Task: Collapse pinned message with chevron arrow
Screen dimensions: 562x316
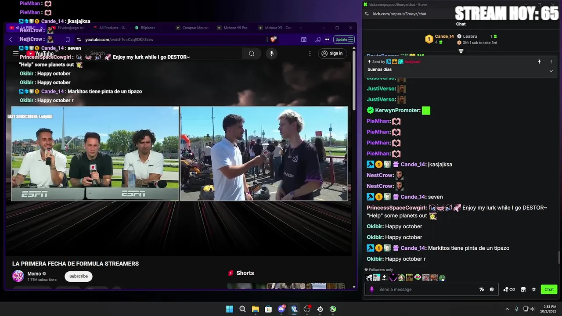Action: tap(551, 71)
